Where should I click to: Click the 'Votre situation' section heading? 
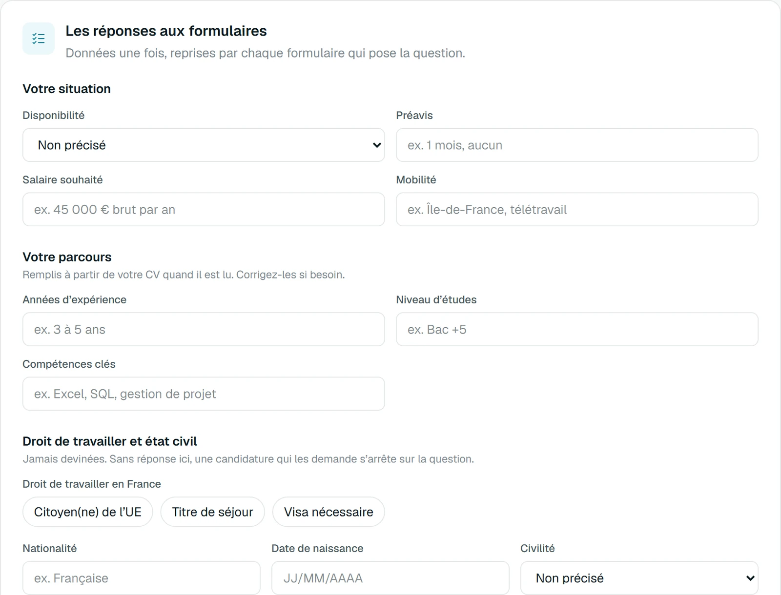pyautogui.click(x=66, y=89)
